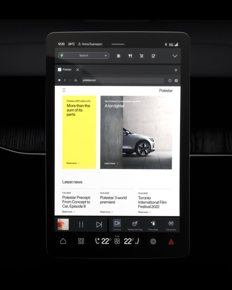Click Learn more on the A ton lighter card

coord(111,163)
